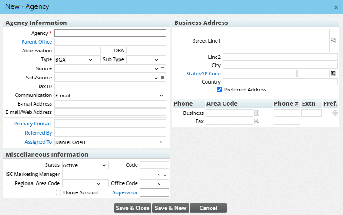Clear the Assigned To Daniel Odell value
Viewport: 343px width, 215px height.
point(160,142)
